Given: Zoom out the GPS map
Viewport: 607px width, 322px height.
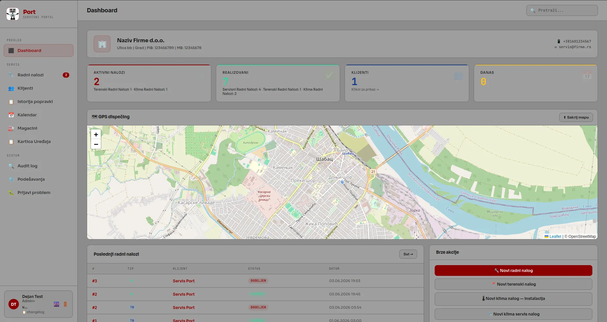Looking at the screenshot, I should [96, 144].
